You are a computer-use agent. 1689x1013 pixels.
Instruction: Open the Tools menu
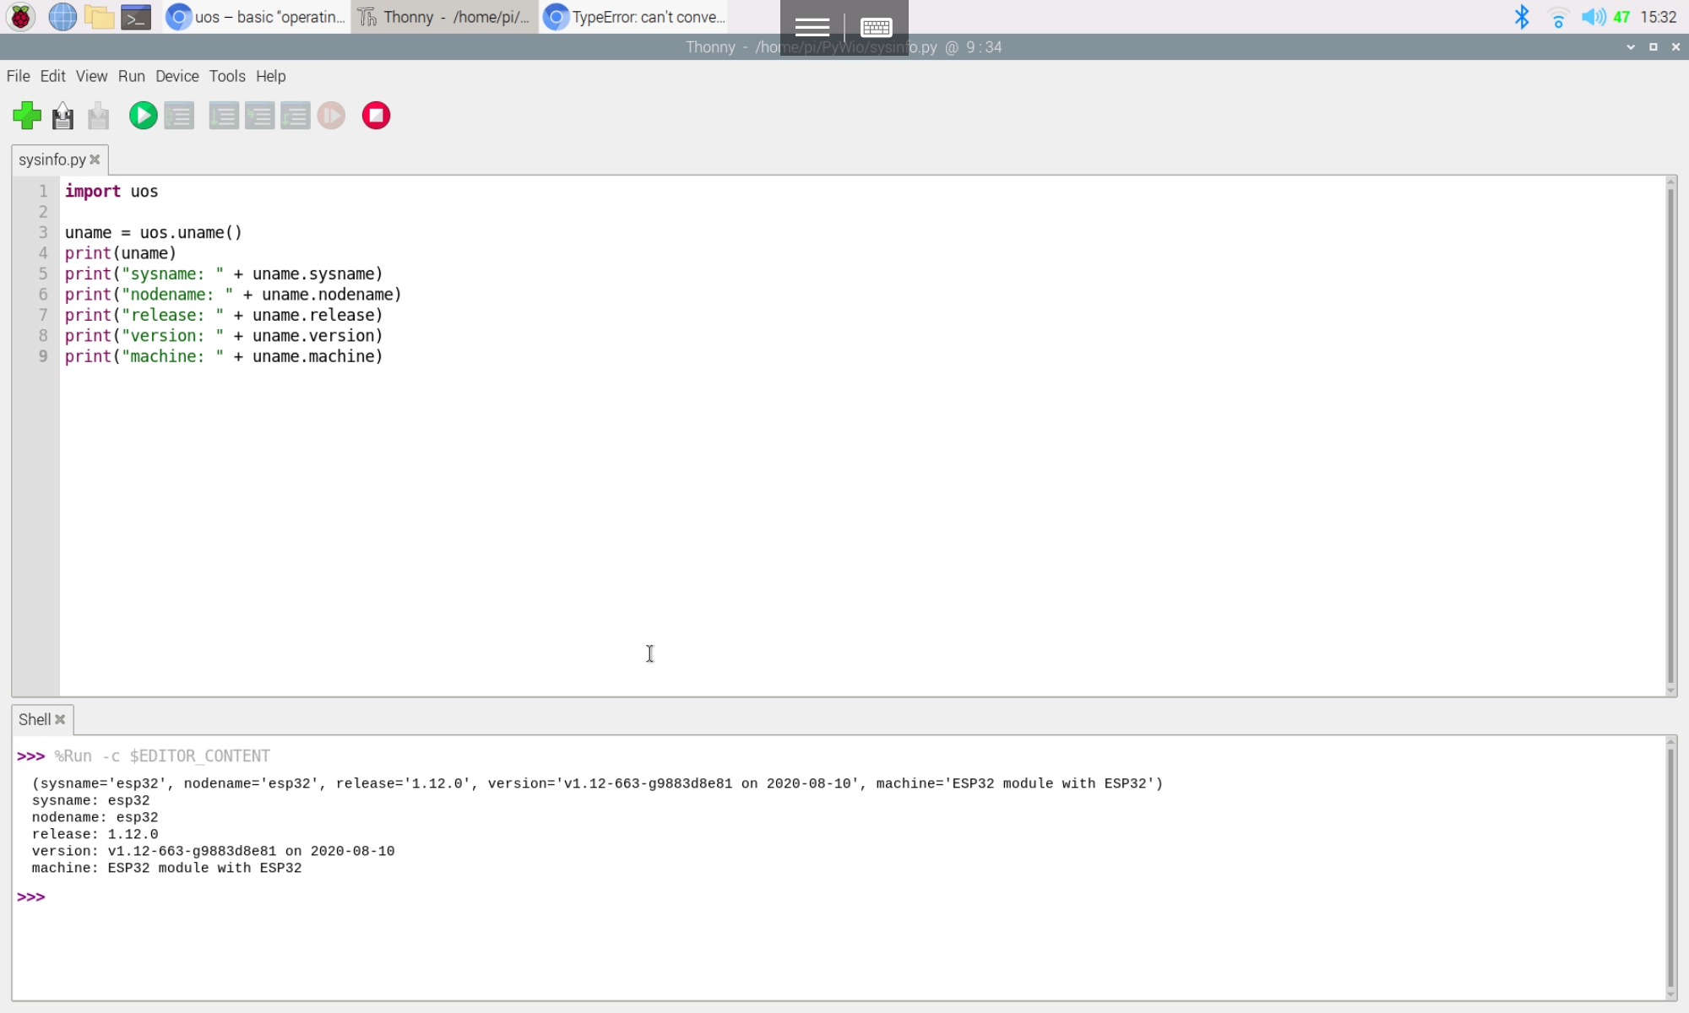(x=227, y=76)
